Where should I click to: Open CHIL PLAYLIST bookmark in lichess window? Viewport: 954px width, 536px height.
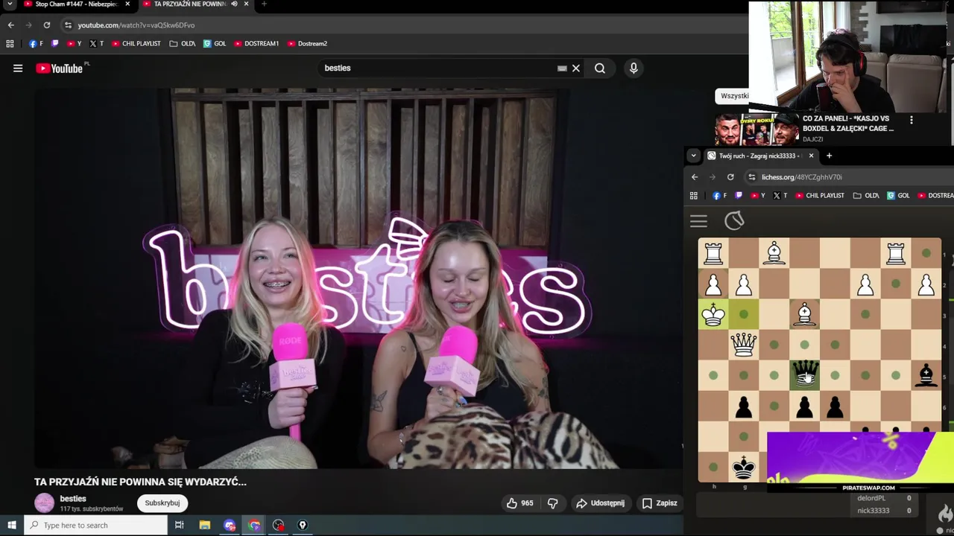pos(820,196)
